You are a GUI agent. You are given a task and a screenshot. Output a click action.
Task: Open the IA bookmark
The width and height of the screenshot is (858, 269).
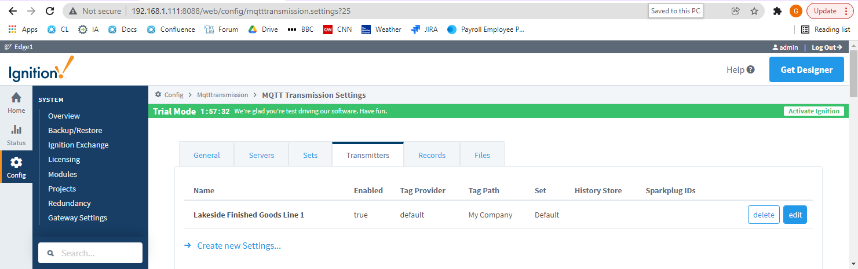tap(89, 30)
